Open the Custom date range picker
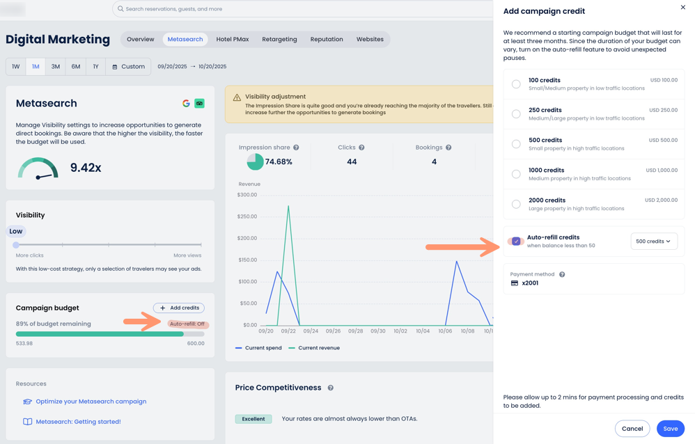Image resolution: width=695 pixels, height=444 pixels. (128, 67)
